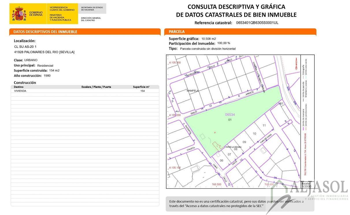Click the 'GOBIERNO DE ESPAÑA' text
Viewport: 350px width, 215px height.
36,14
